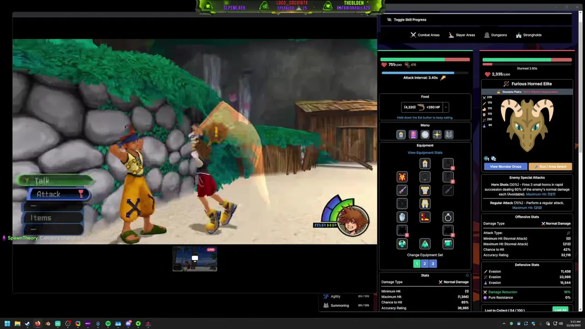This screenshot has width=585, height=329.
Task: Open the star prayer menu icon
Action: click(437, 134)
